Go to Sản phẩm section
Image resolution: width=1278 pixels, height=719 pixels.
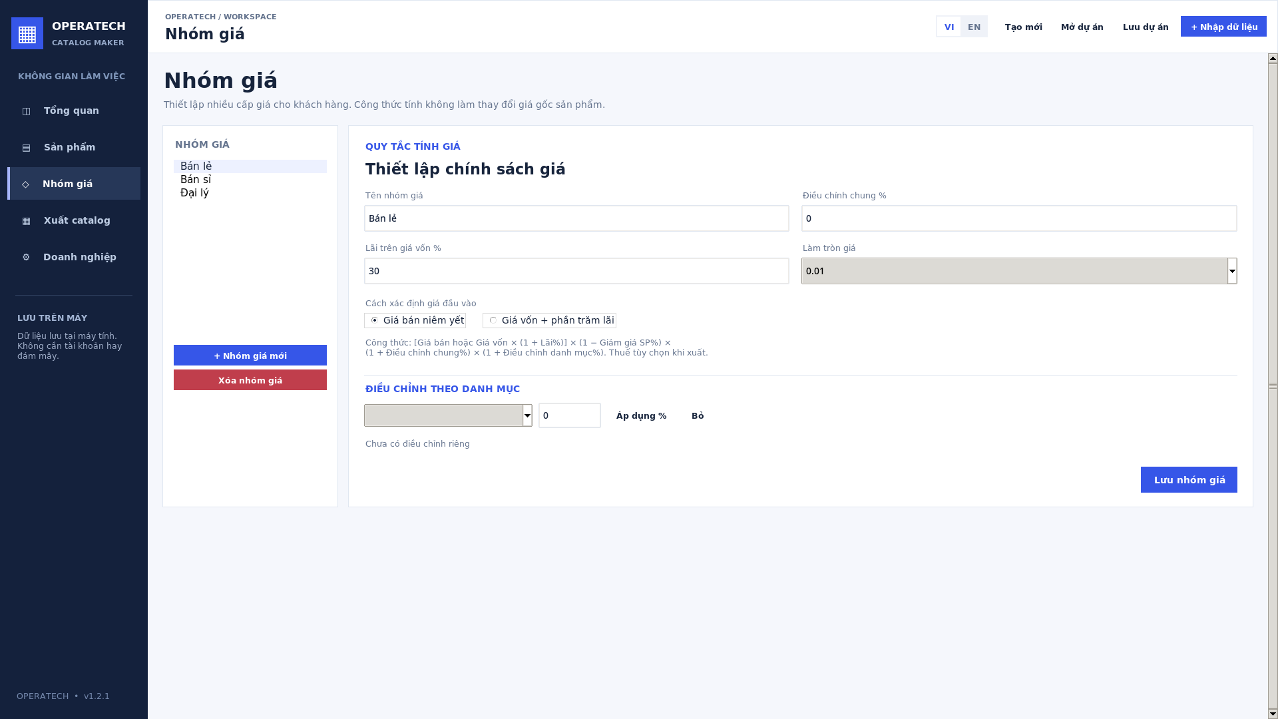74,147
